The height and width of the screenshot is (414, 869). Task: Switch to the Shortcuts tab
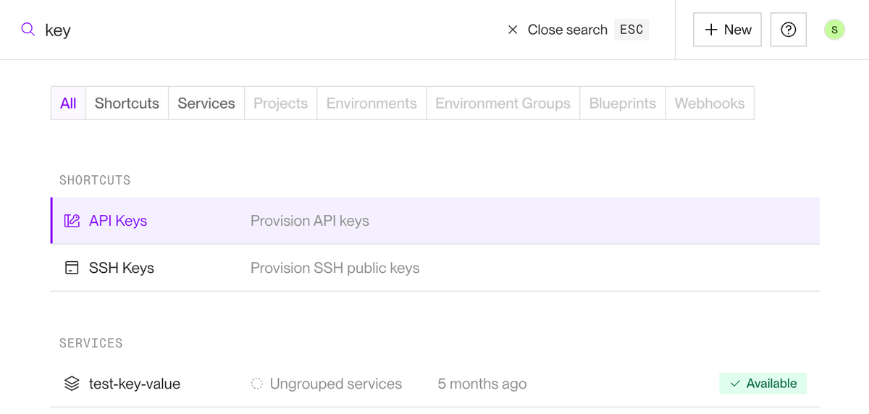127,103
